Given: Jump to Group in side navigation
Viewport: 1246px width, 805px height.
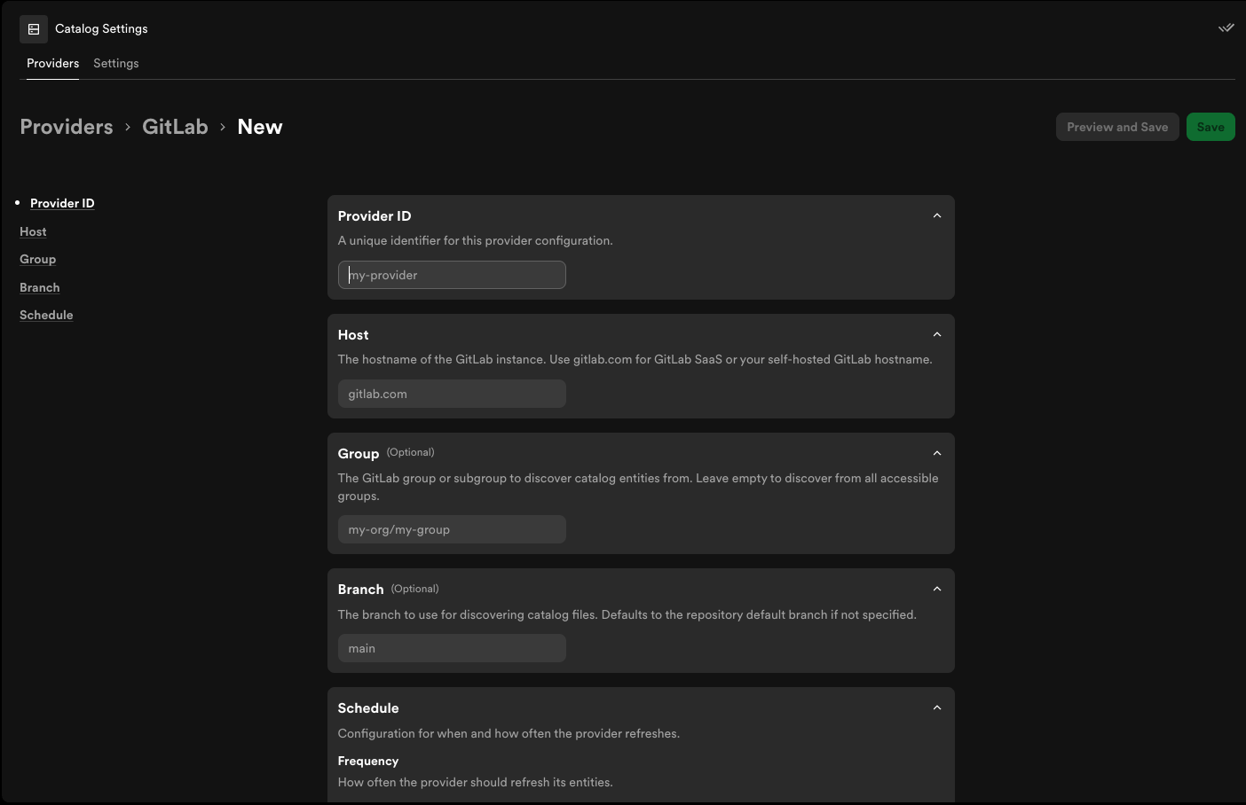Looking at the screenshot, I should tap(38, 259).
